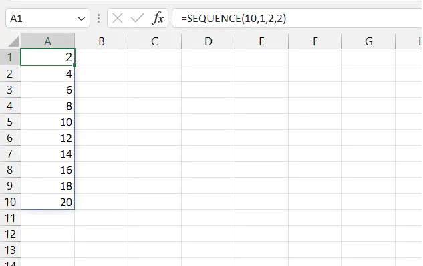Image resolution: width=423 pixels, height=266 pixels.
Task: Cancel the formula entry with X icon
Action: pos(118,18)
